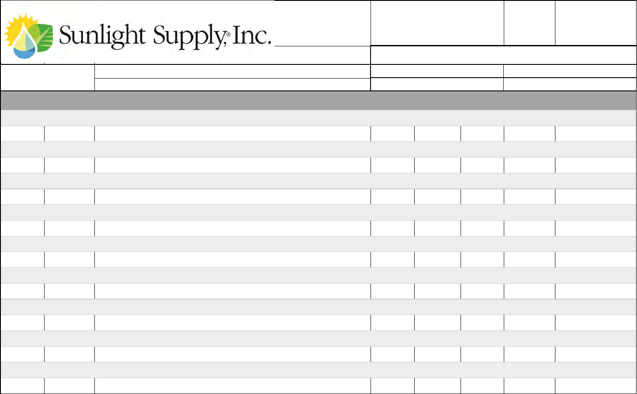Click the Inc. text in the logo
Image resolution: width=637 pixels, height=394 pixels.
[x=251, y=35]
